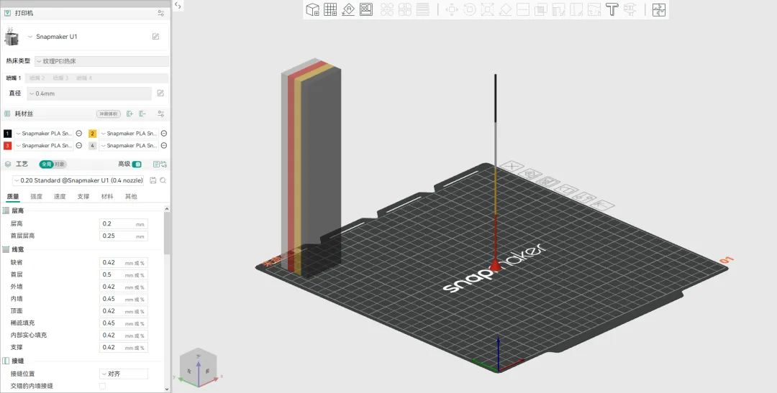
Task: Save the current process preset
Action: click(x=153, y=180)
